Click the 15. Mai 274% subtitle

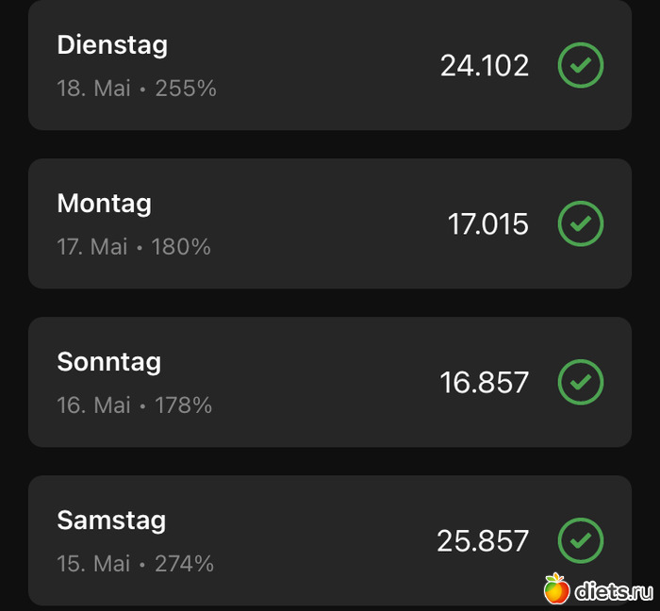coord(136,564)
